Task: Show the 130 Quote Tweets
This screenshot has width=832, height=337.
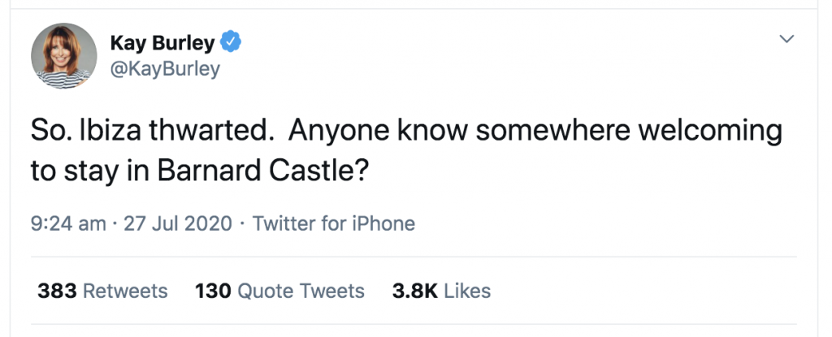Action: point(279,290)
